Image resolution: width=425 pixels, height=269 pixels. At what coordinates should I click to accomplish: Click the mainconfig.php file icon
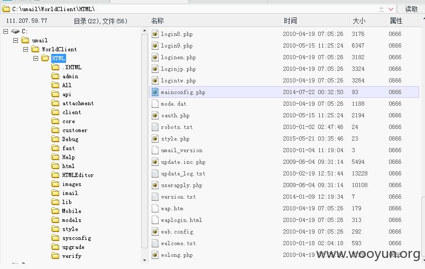[155, 92]
